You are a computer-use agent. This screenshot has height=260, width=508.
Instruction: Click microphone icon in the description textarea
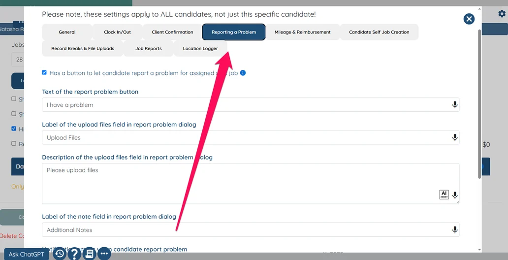click(x=455, y=195)
